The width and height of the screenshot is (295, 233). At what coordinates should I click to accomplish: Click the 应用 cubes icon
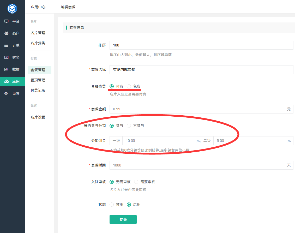[x=7, y=81]
